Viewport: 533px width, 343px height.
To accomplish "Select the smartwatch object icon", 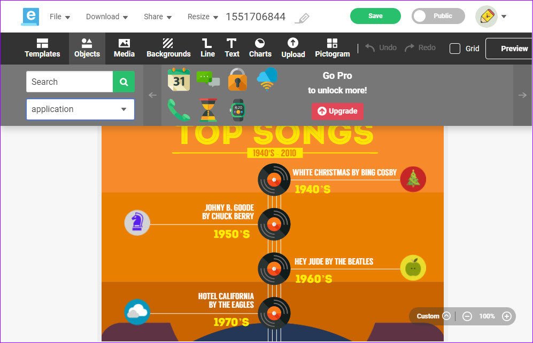I will tap(237, 110).
